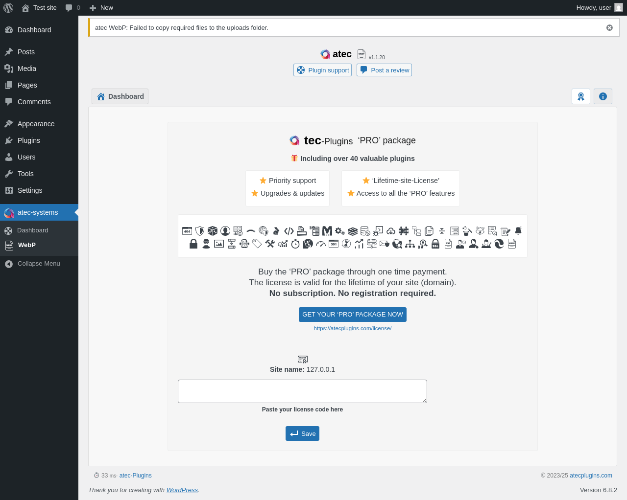Open the WordPress logo menu

[x=8, y=8]
